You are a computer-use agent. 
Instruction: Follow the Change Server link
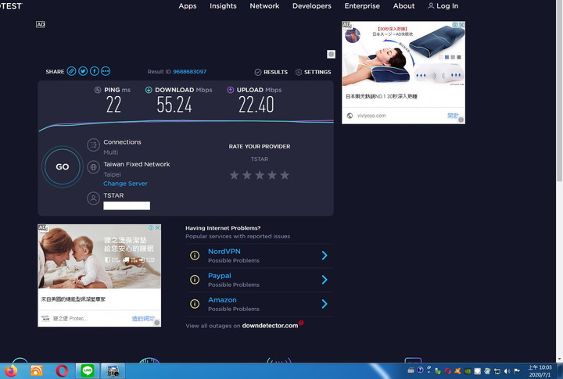(x=125, y=184)
